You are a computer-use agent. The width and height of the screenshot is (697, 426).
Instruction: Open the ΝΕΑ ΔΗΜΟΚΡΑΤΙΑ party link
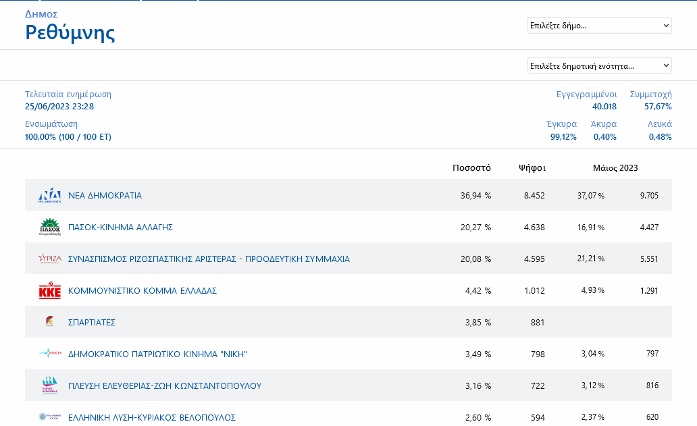105,195
